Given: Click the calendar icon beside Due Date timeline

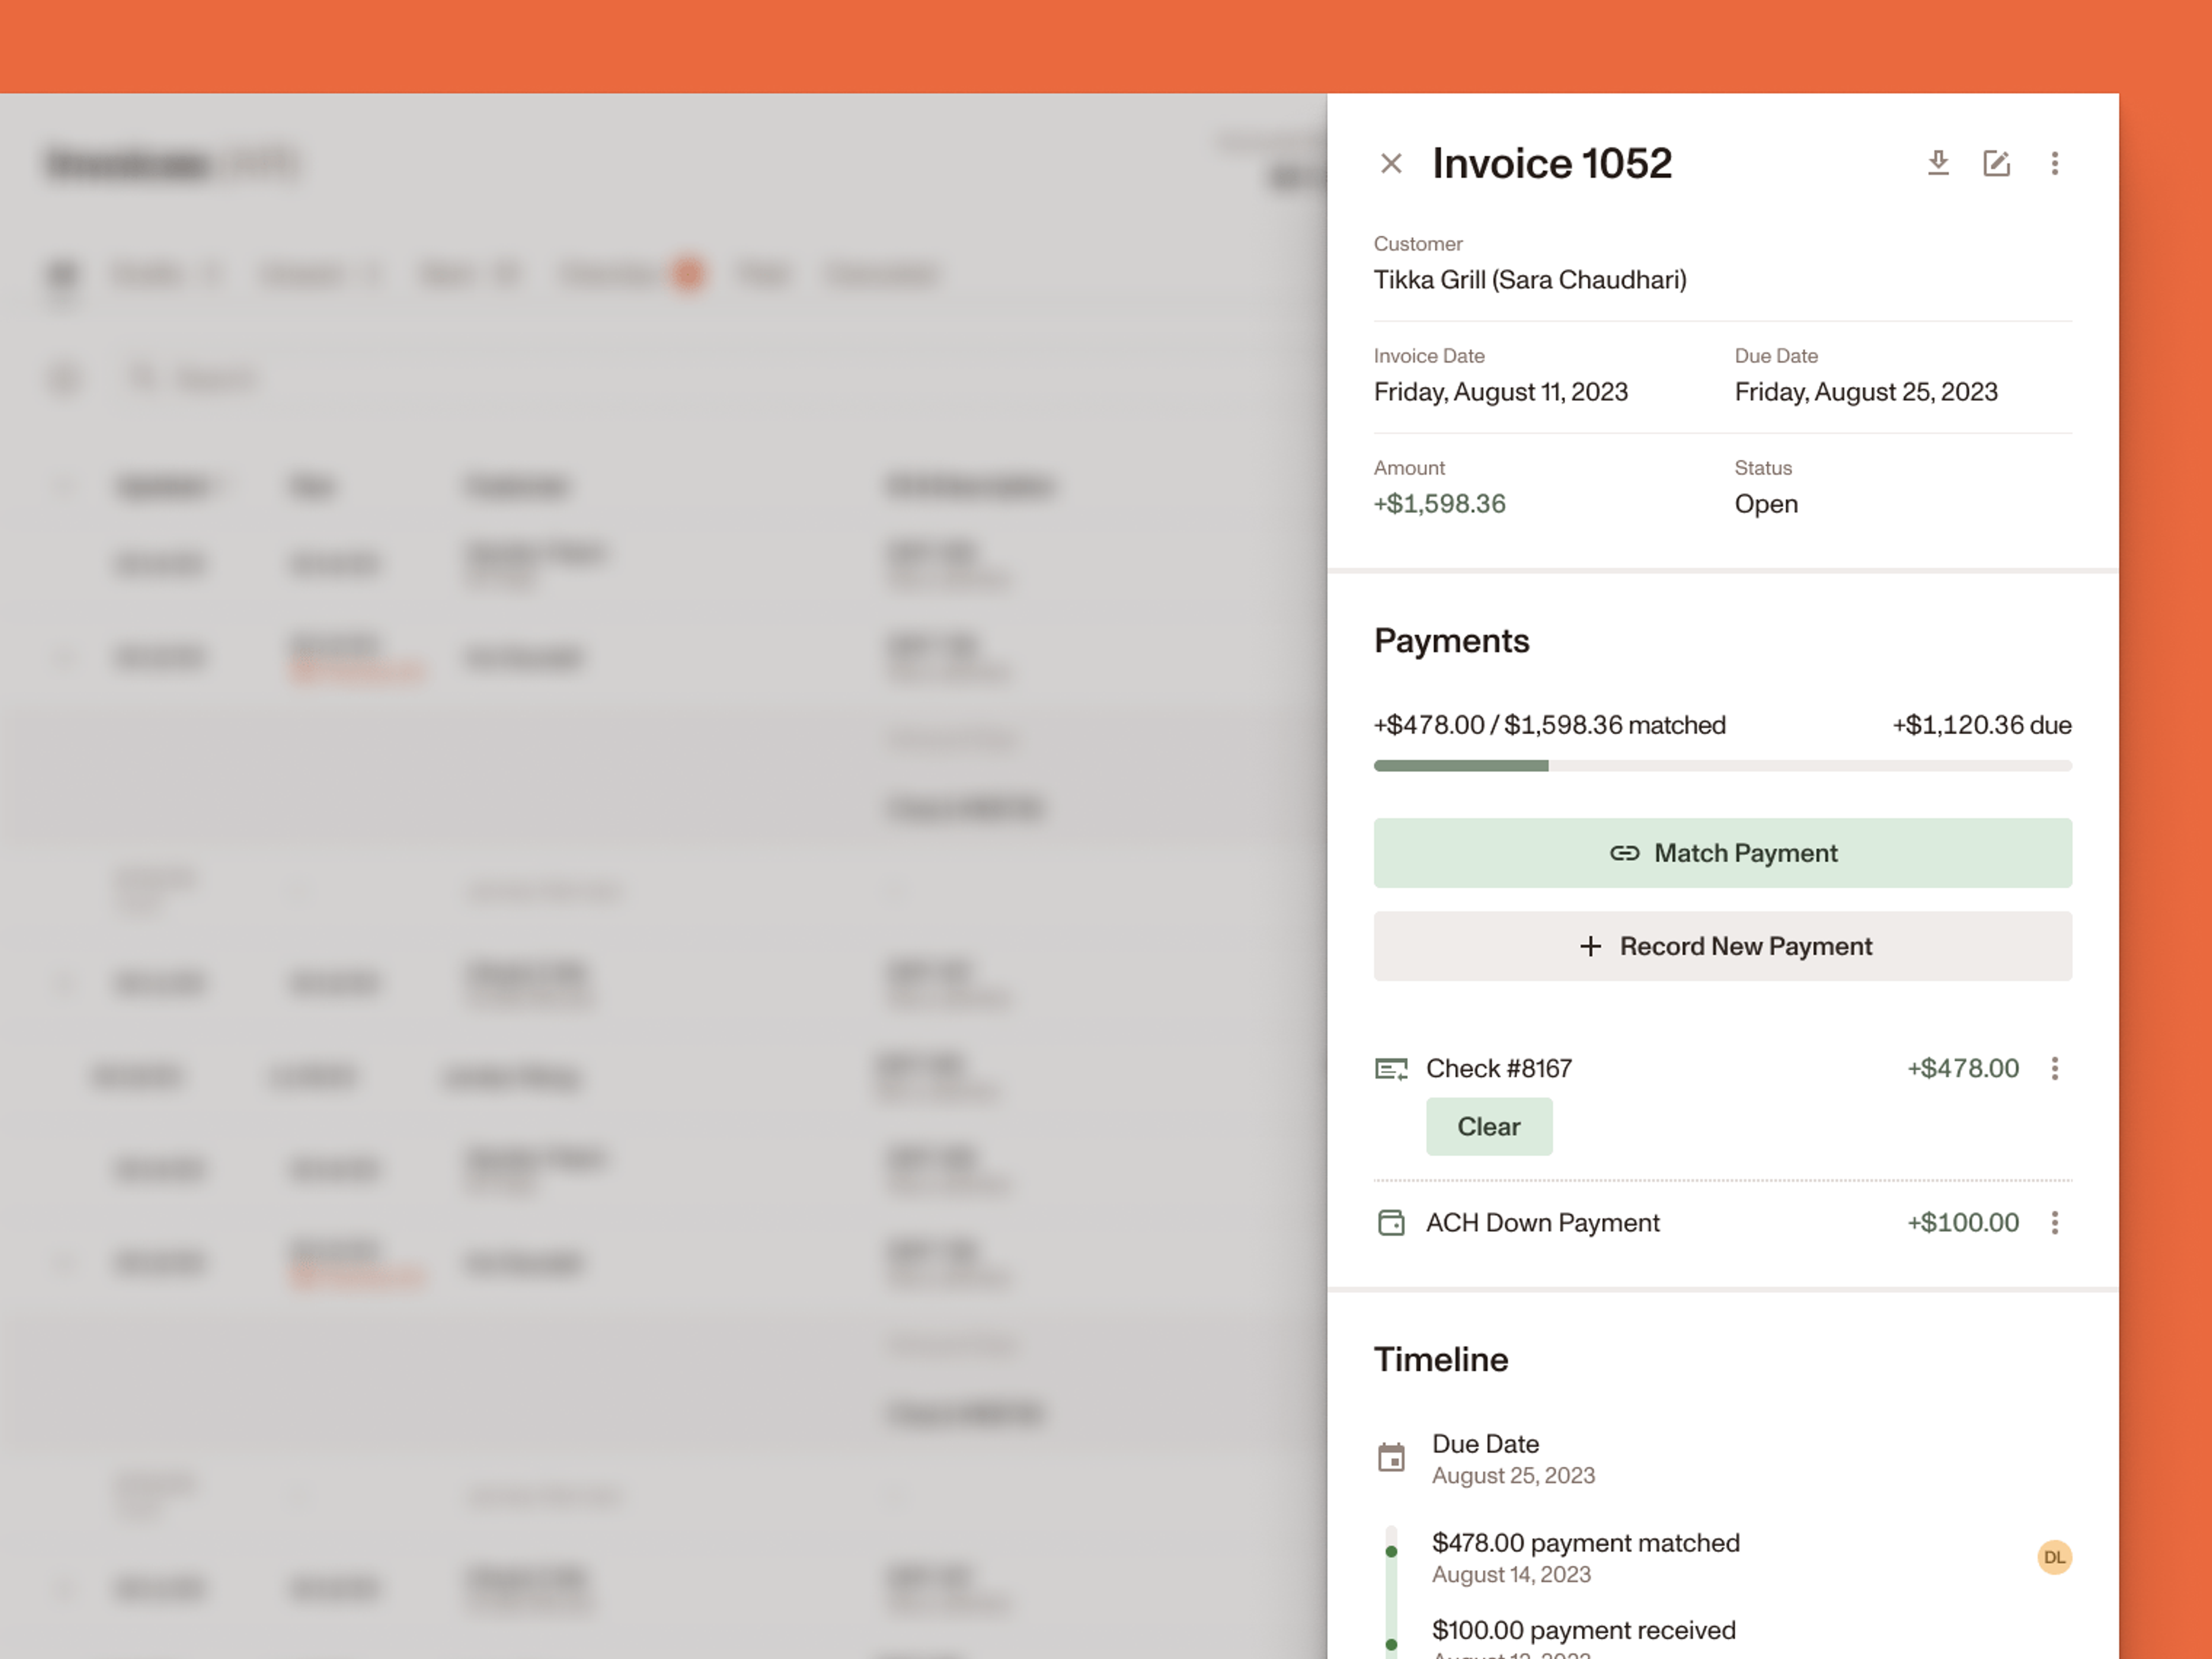Looking at the screenshot, I should [1391, 1458].
